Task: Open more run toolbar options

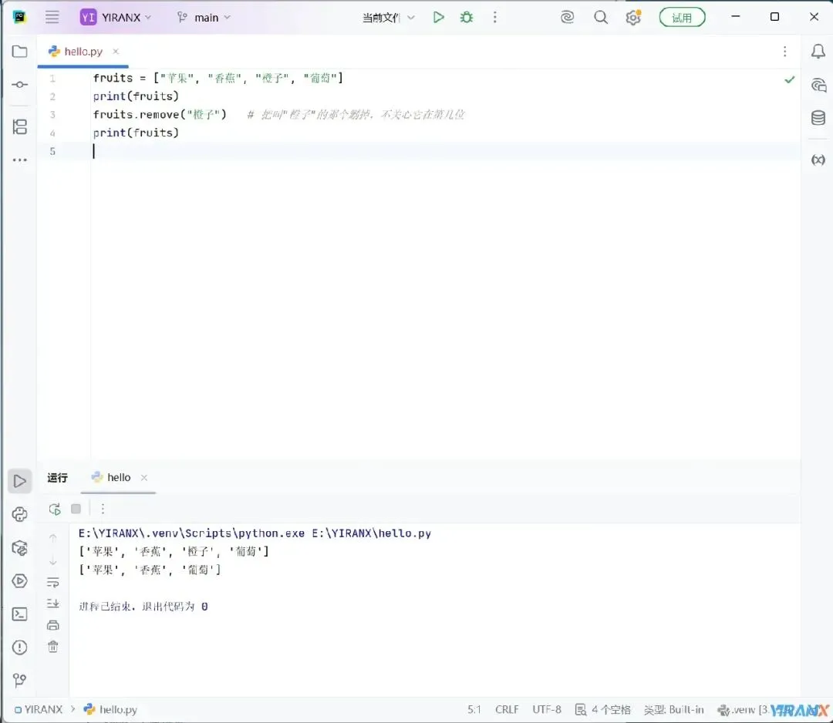Action: pos(103,509)
